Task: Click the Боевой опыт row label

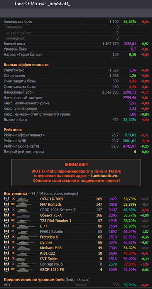Action: pyautogui.click(x=15, y=44)
